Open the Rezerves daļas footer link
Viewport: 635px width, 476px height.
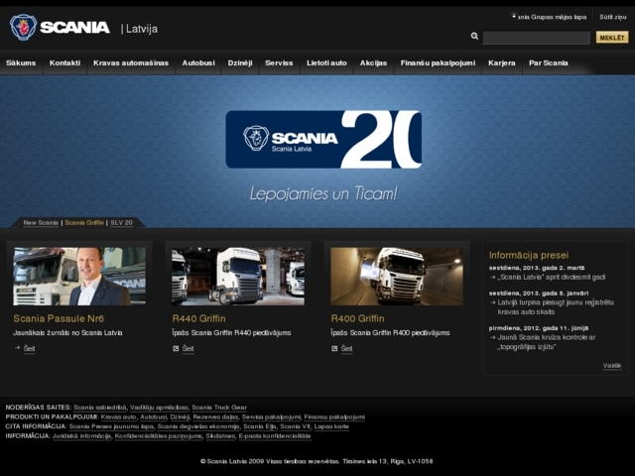coord(215,416)
